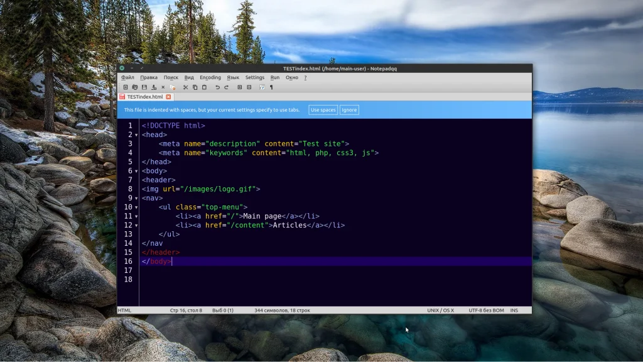Click the Cut scissors toolbar icon
The image size is (643, 362).
tap(185, 87)
